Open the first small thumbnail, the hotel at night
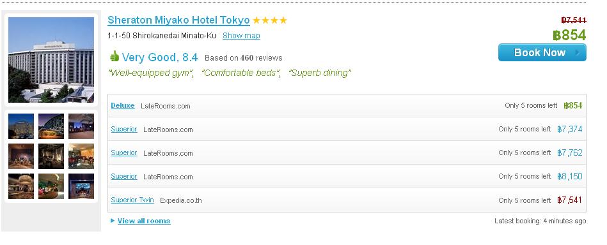 tap(21, 126)
